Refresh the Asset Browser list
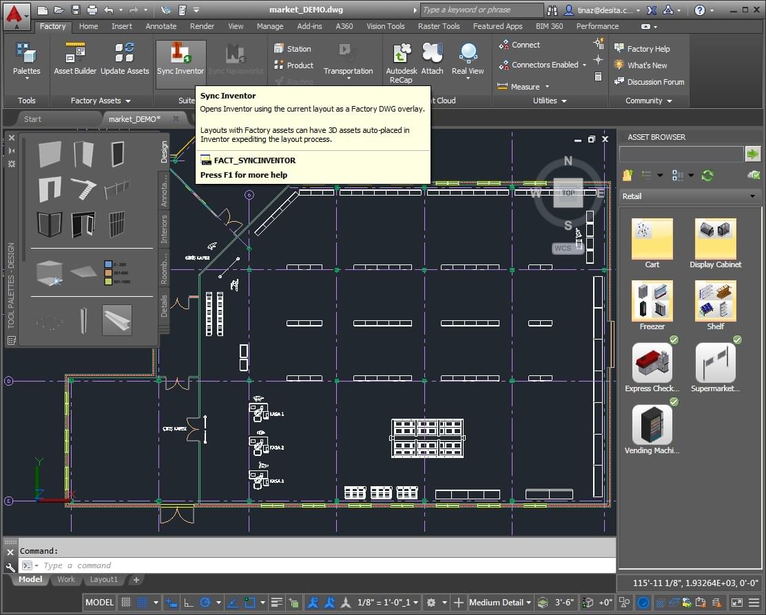The image size is (766, 615). point(707,176)
